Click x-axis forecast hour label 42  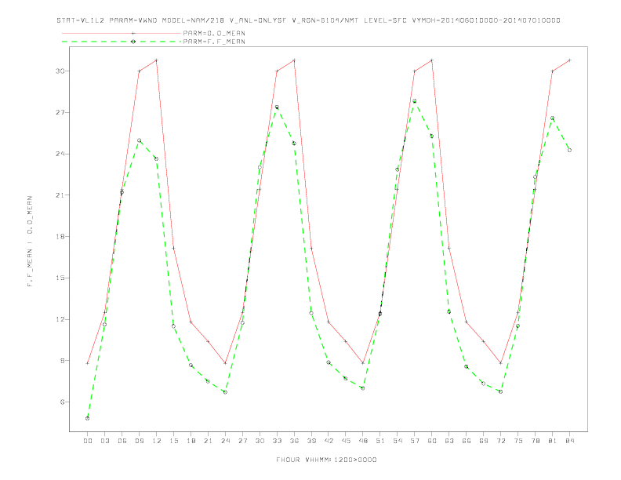329,441
